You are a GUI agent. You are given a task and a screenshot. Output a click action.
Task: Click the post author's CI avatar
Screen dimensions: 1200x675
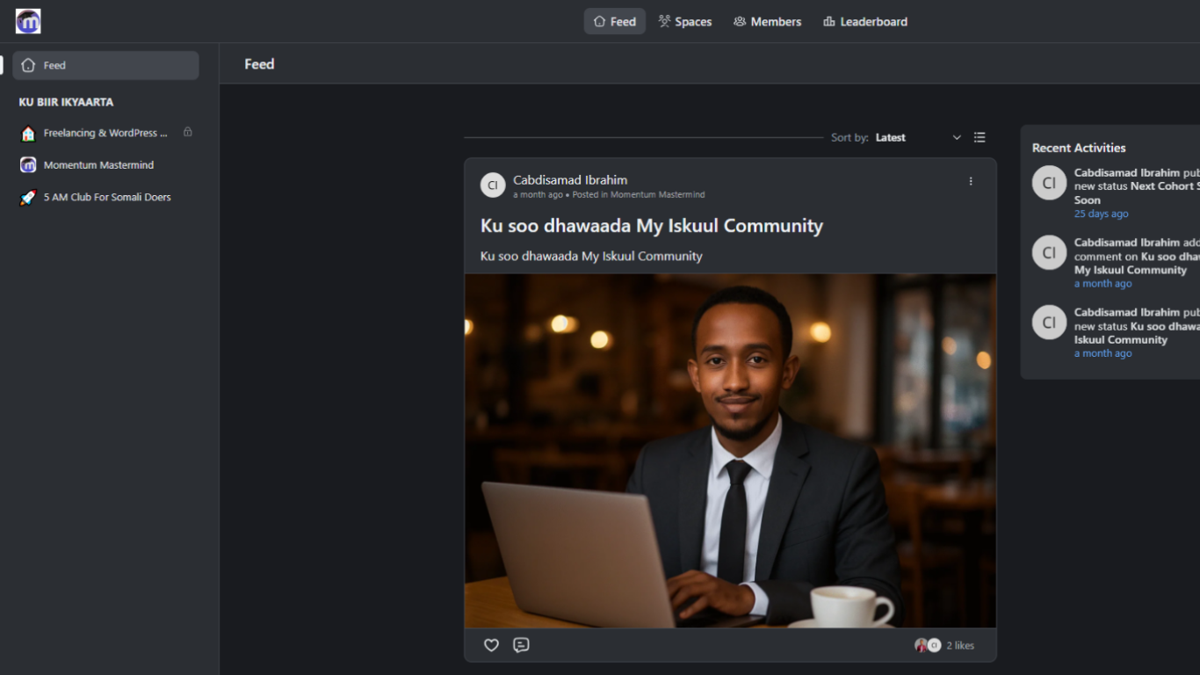tap(493, 185)
